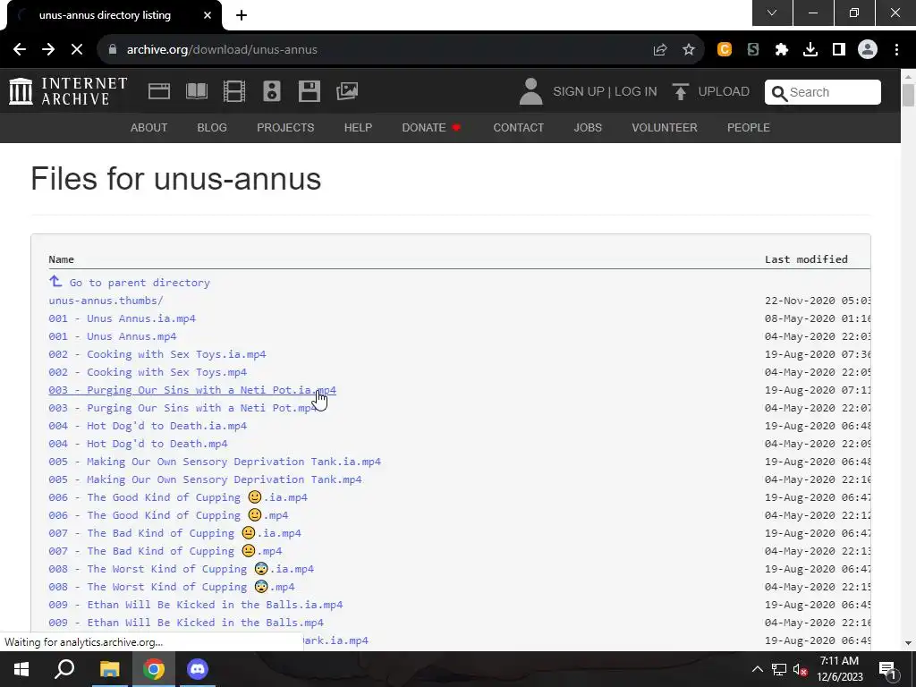Image resolution: width=916 pixels, height=687 pixels.
Task: Open Chrome downloads icon
Action: [x=810, y=50]
